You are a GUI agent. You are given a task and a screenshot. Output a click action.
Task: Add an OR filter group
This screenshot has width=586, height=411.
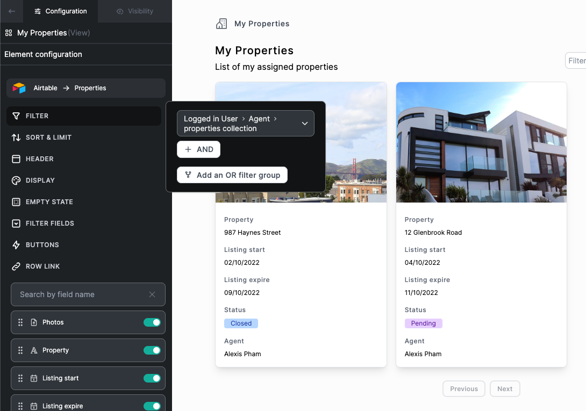pyautogui.click(x=232, y=175)
